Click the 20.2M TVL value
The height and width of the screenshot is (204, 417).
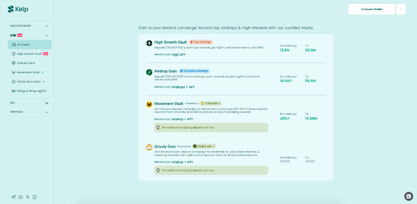click(310, 50)
